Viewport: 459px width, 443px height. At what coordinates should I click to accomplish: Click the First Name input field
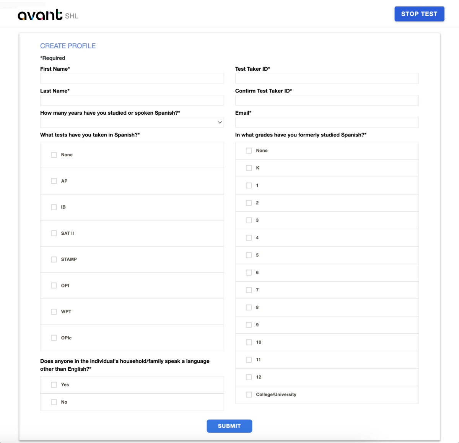coord(132,78)
